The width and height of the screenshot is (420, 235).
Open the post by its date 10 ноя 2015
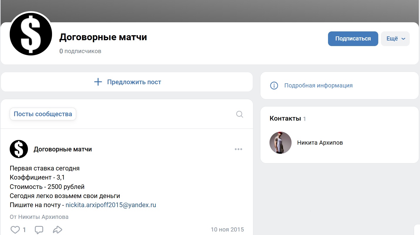pos(227,229)
